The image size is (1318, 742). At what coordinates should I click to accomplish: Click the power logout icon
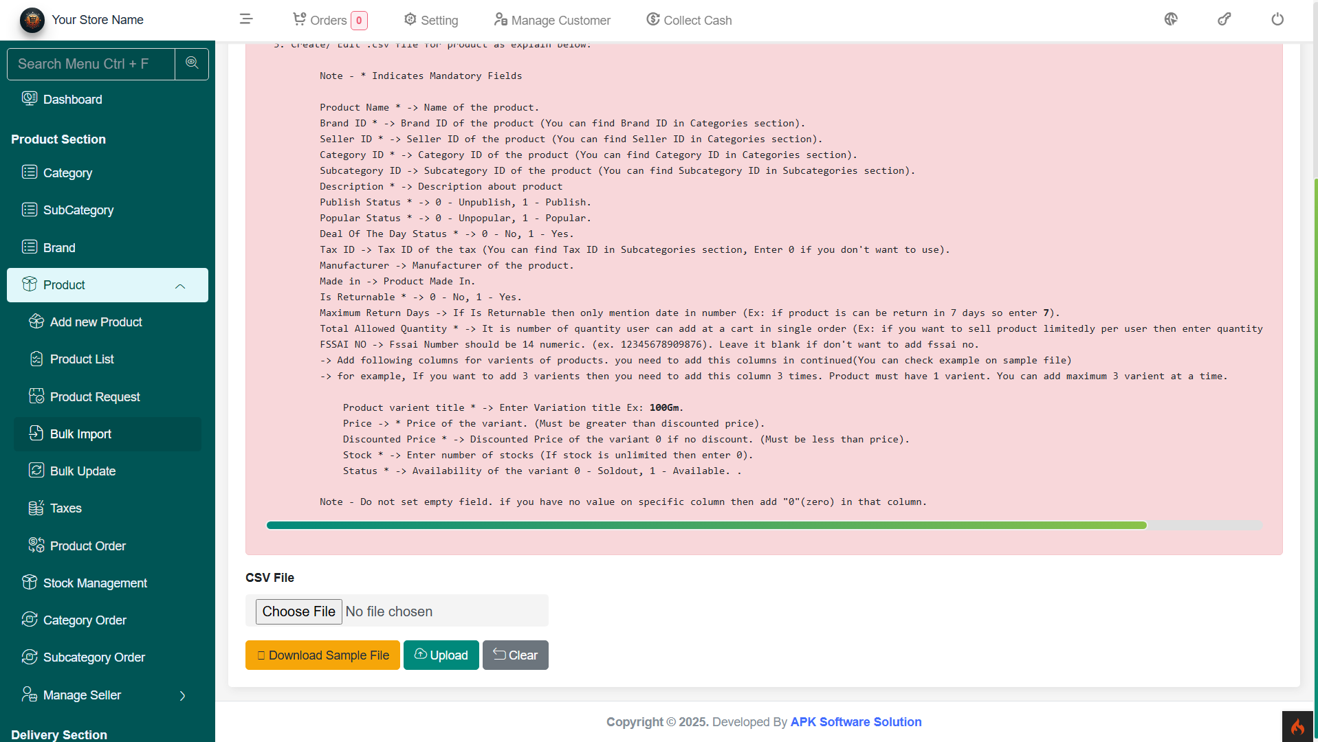tap(1277, 19)
